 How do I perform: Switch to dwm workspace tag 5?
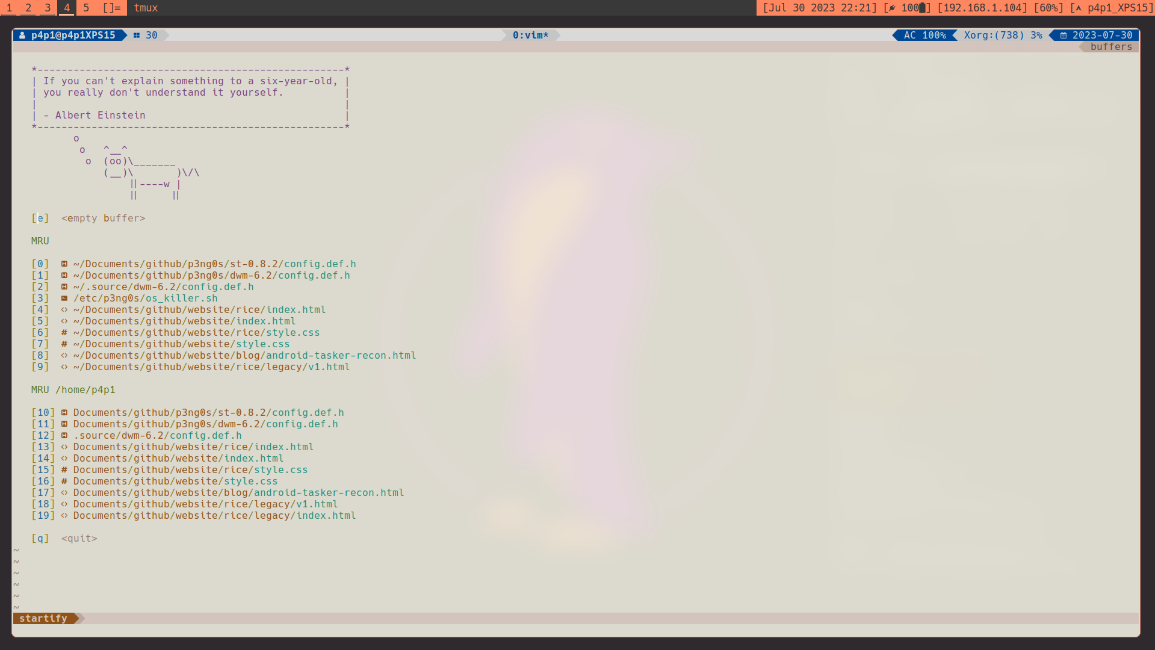(x=86, y=8)
